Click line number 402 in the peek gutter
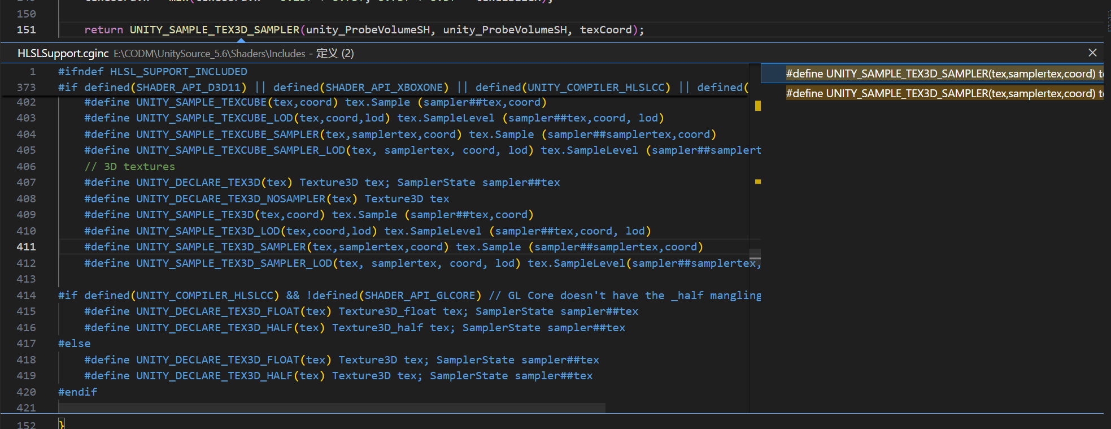Image resolution: width=1111 pixels, height=429 pixels. [26, 102]
